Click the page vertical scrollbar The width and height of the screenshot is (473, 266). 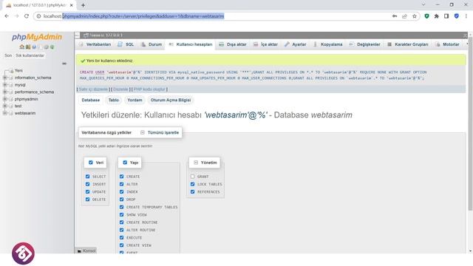coord(470,123)
